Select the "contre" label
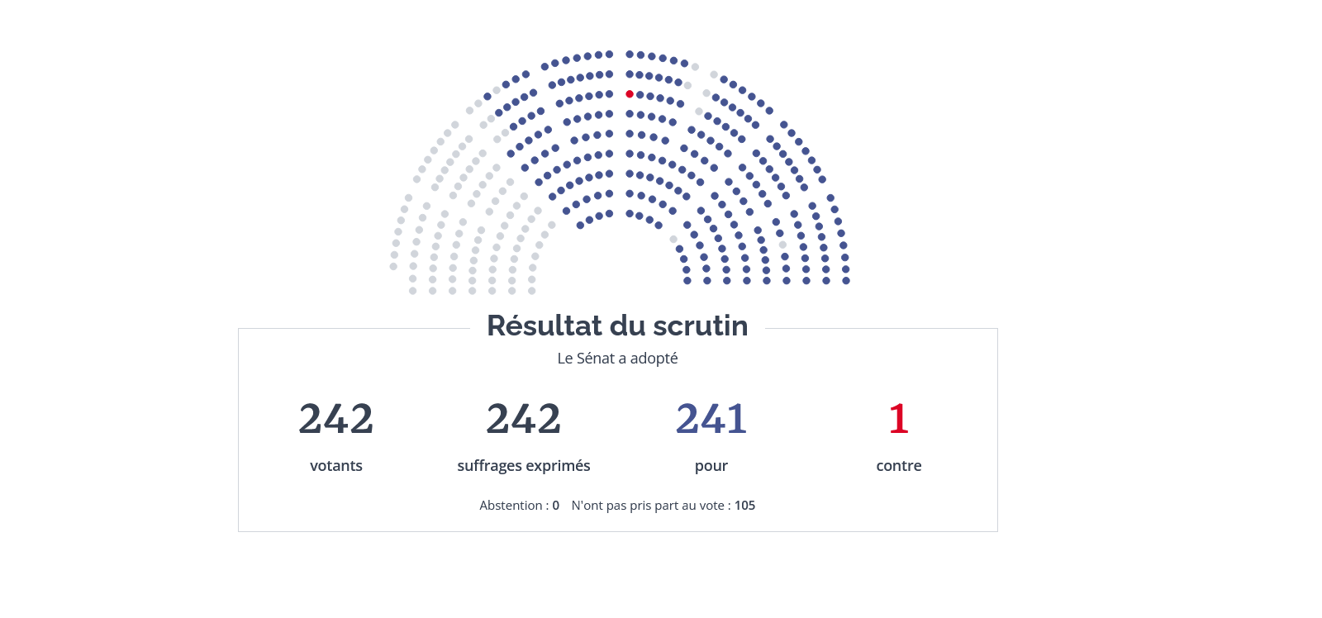 tap(899, 466)
